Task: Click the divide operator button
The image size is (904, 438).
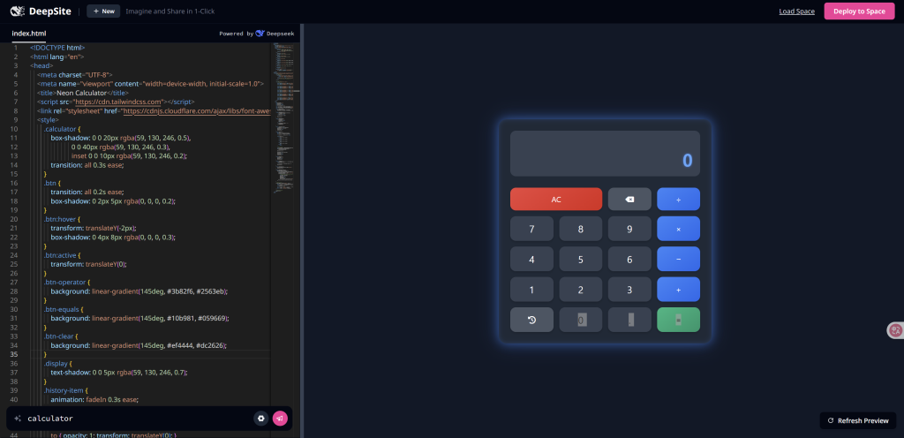Action: click(x=679, y=200)
